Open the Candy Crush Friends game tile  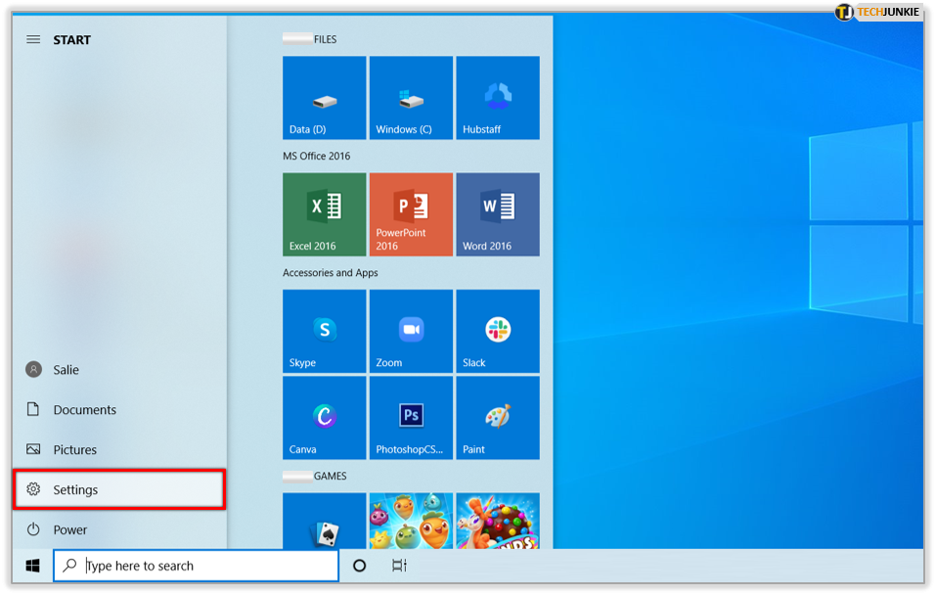point(498,521)
